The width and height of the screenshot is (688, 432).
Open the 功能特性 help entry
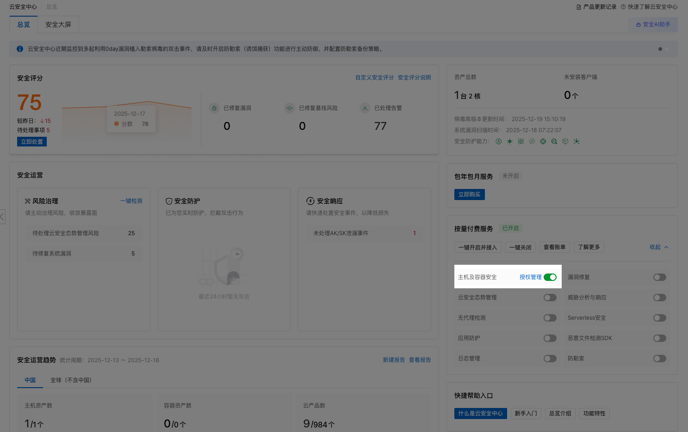point(595,414)
